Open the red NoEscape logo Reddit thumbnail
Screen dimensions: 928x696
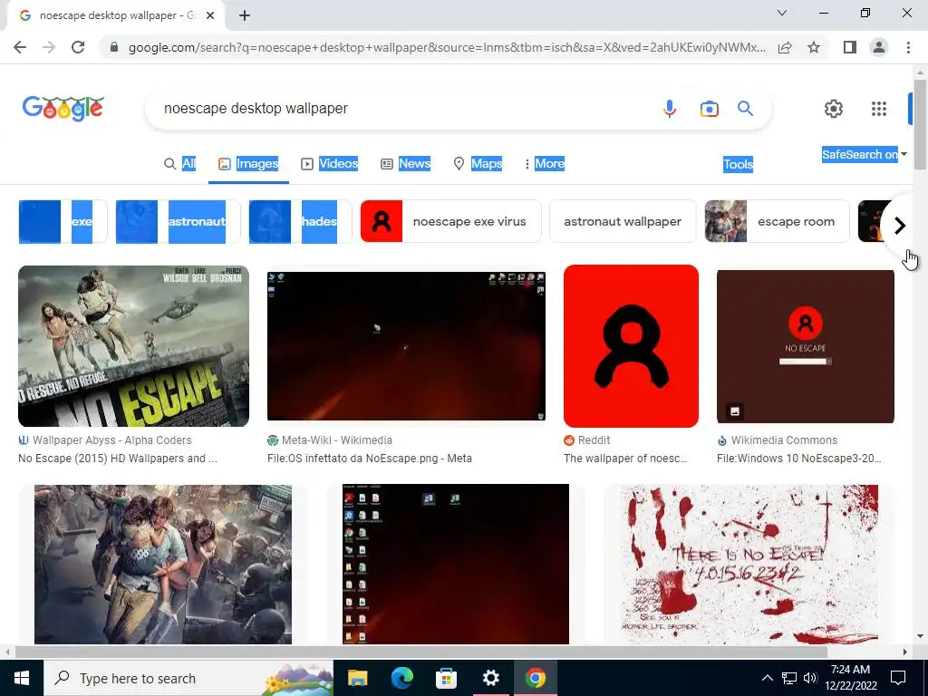point(631,346)
